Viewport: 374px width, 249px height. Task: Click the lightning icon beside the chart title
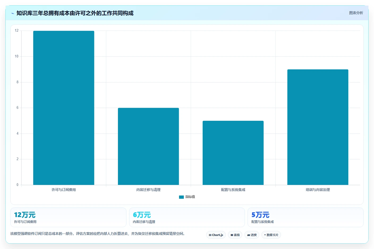pyautogui.click(x=12, y=13)
